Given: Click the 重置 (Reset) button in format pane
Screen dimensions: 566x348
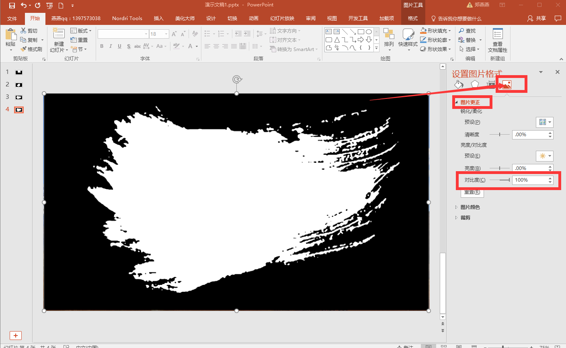Looking at the screenshot, I should [472, 192].
